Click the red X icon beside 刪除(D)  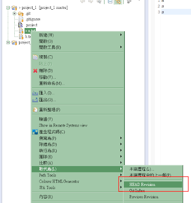35,71
